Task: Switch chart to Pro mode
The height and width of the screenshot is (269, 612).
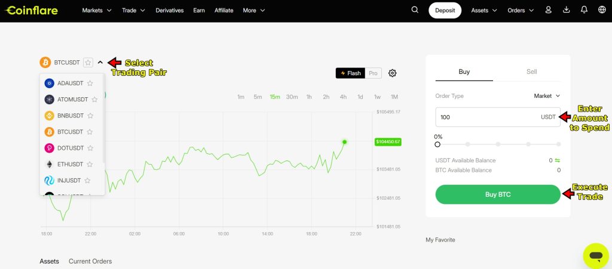Action: pyautogui.click(x=373, y=73)
